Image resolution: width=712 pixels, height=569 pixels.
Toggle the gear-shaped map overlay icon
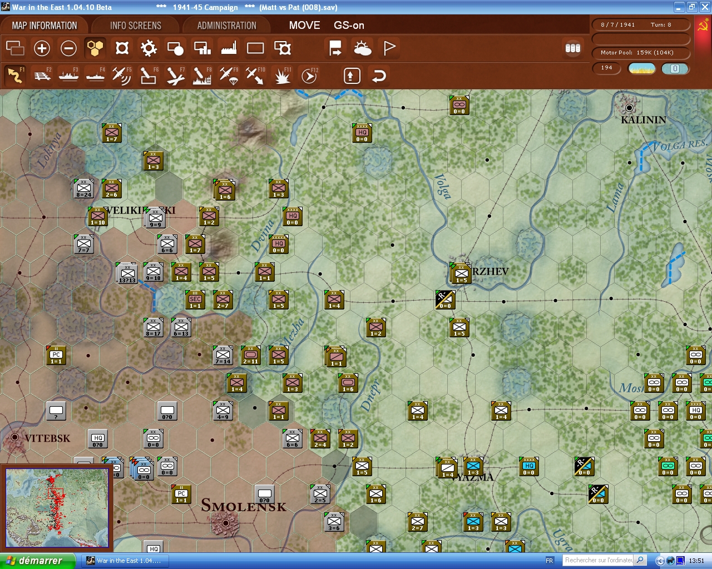tap(149, 48)
